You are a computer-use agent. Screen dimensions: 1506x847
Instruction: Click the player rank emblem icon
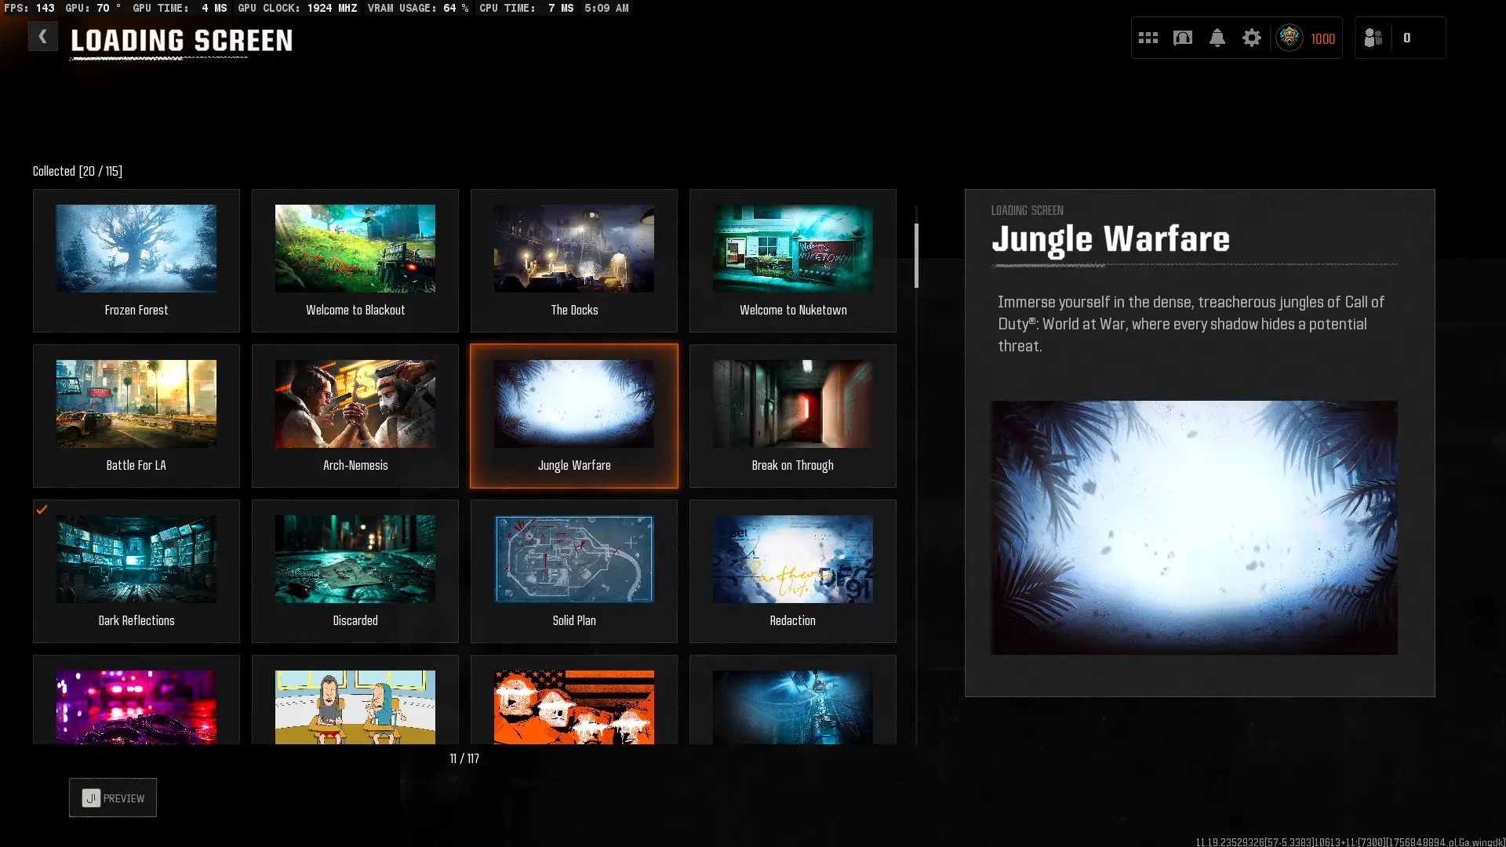(1289, 38)
